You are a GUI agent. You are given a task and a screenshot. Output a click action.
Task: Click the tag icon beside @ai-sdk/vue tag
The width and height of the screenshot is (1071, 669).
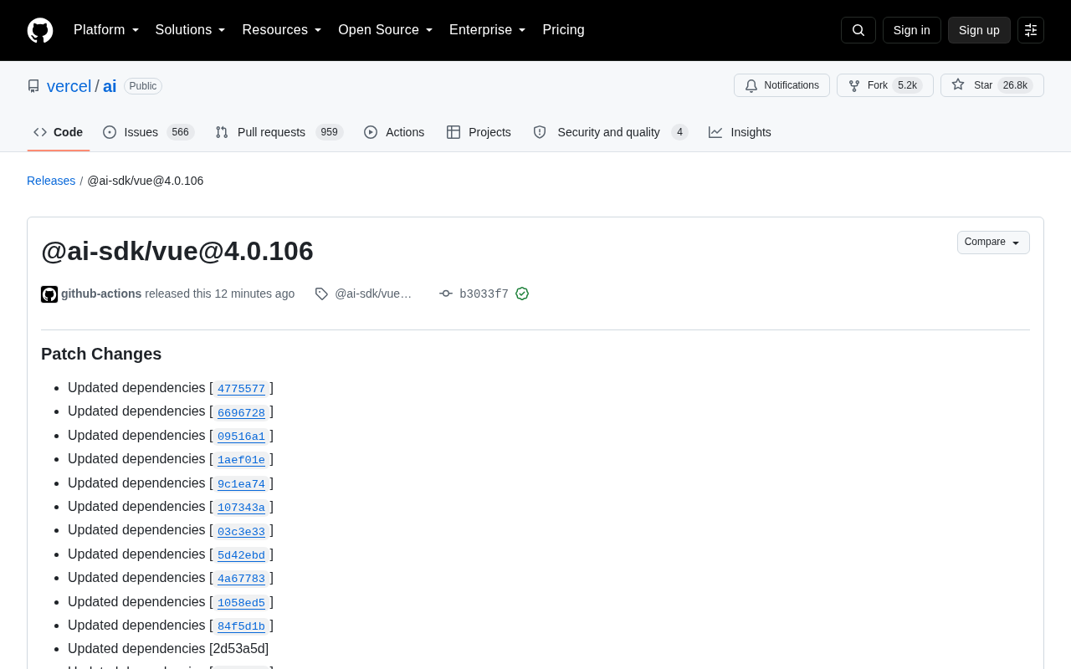321,294
